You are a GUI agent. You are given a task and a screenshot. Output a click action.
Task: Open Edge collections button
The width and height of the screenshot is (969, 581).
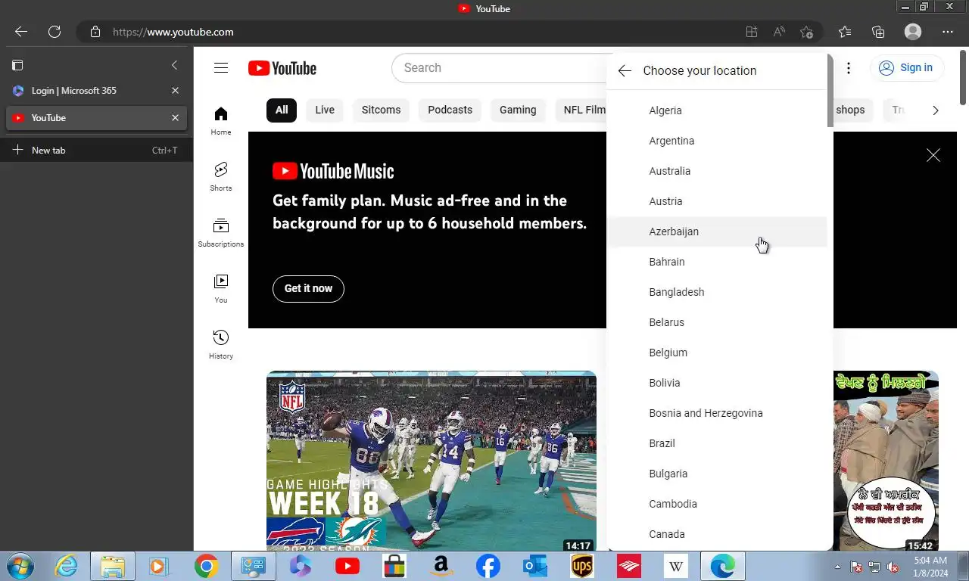878,32
